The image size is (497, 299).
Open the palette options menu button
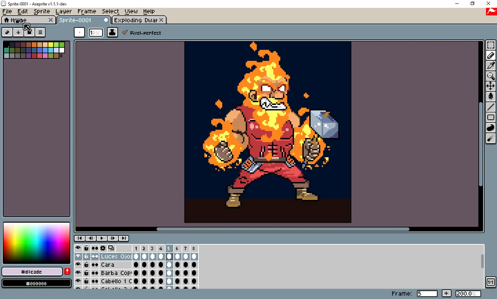pyautogui.click(x=40, y=32)
